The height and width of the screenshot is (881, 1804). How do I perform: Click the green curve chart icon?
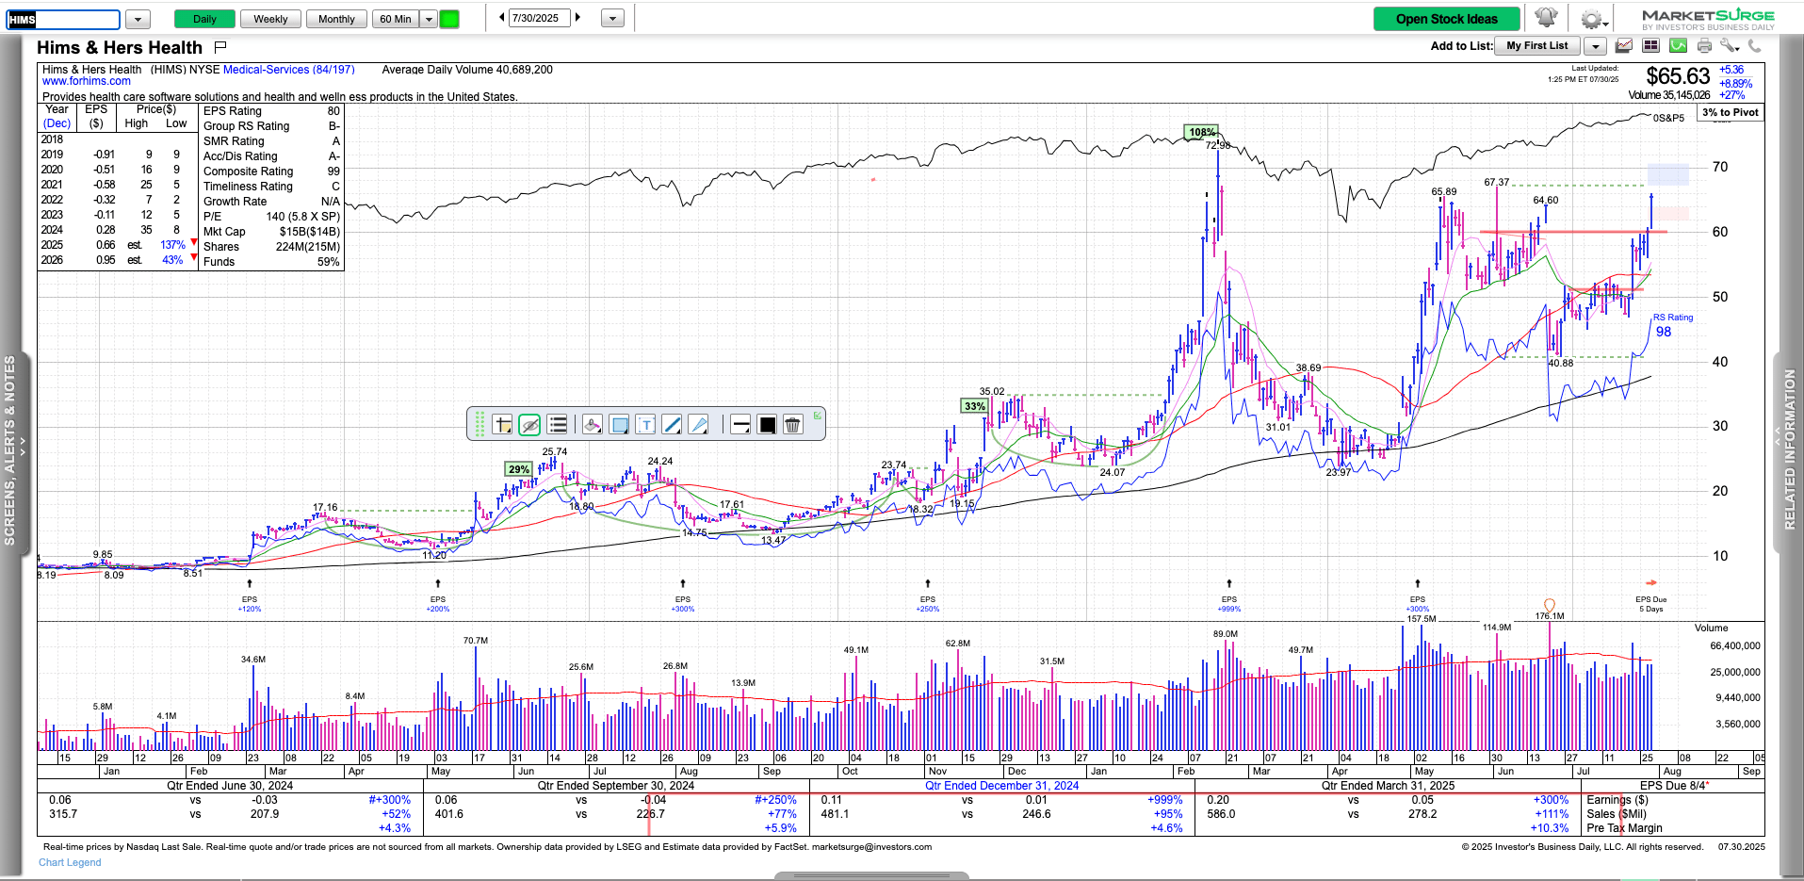tap(1678, 45)
